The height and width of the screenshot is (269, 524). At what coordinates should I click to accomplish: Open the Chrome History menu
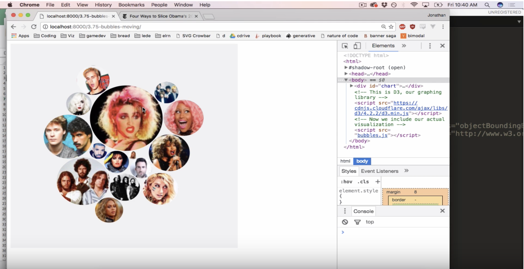point(103,5)
